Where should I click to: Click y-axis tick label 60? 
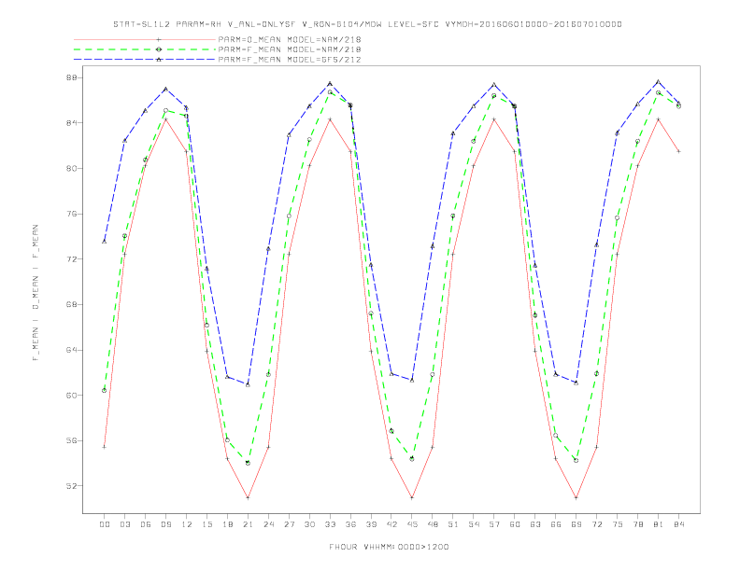click(71, 396)
